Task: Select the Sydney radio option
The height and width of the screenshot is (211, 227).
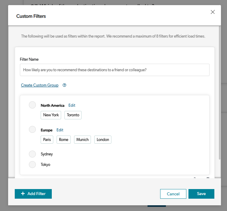Action: (32, 154)
